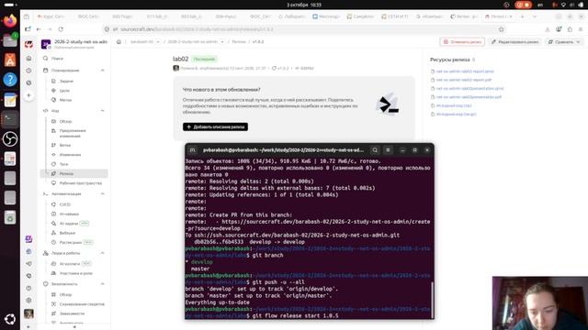Go back in Firefox navigation
588x330 pixels.
(x=39, y=29)
